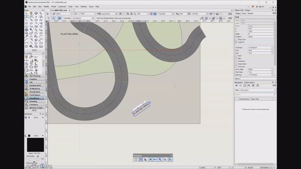Open Horizontal Align dropdown
The height and width of the screenshot is (169, 301).
click(261, 69)
